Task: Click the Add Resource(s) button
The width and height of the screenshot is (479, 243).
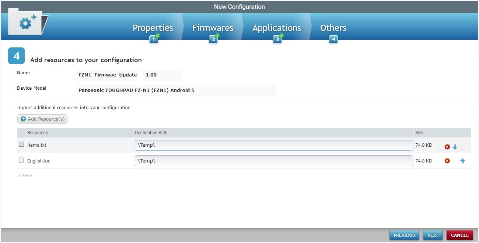Action: tap(42, 119)
